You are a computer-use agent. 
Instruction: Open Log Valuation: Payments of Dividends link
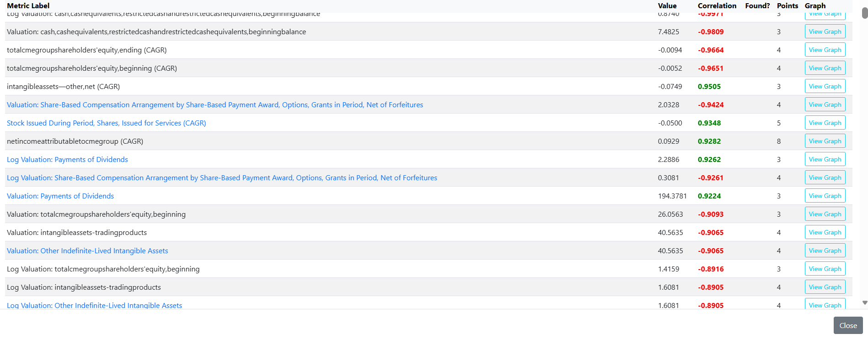point(67,160)
